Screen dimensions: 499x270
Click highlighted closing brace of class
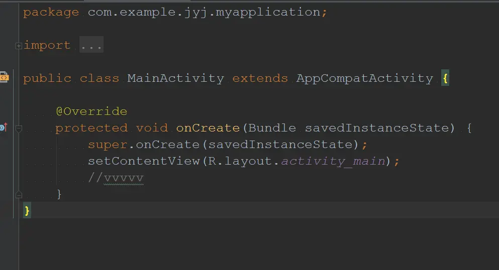point(27,211)
